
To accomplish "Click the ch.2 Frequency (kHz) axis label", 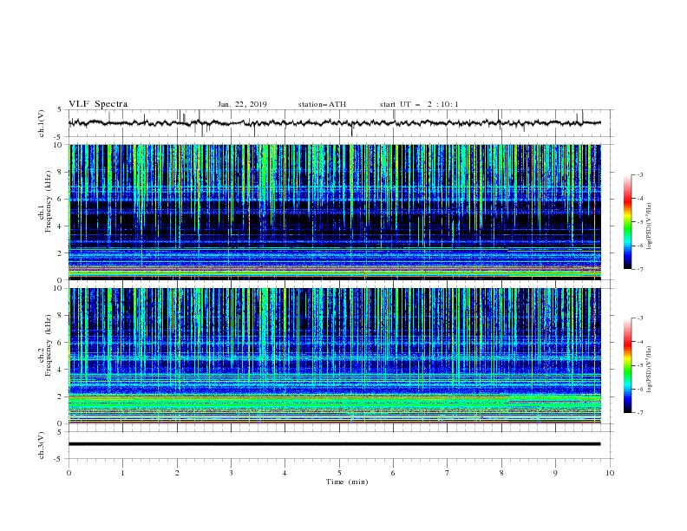I will pos(45,345).
